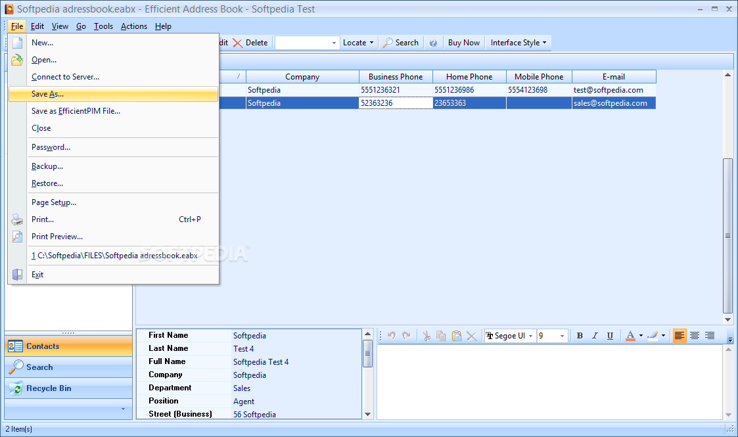The height and width of the screenshot is (437, 738).
Task: Set text alignment to right
Action: coord(709,336)
